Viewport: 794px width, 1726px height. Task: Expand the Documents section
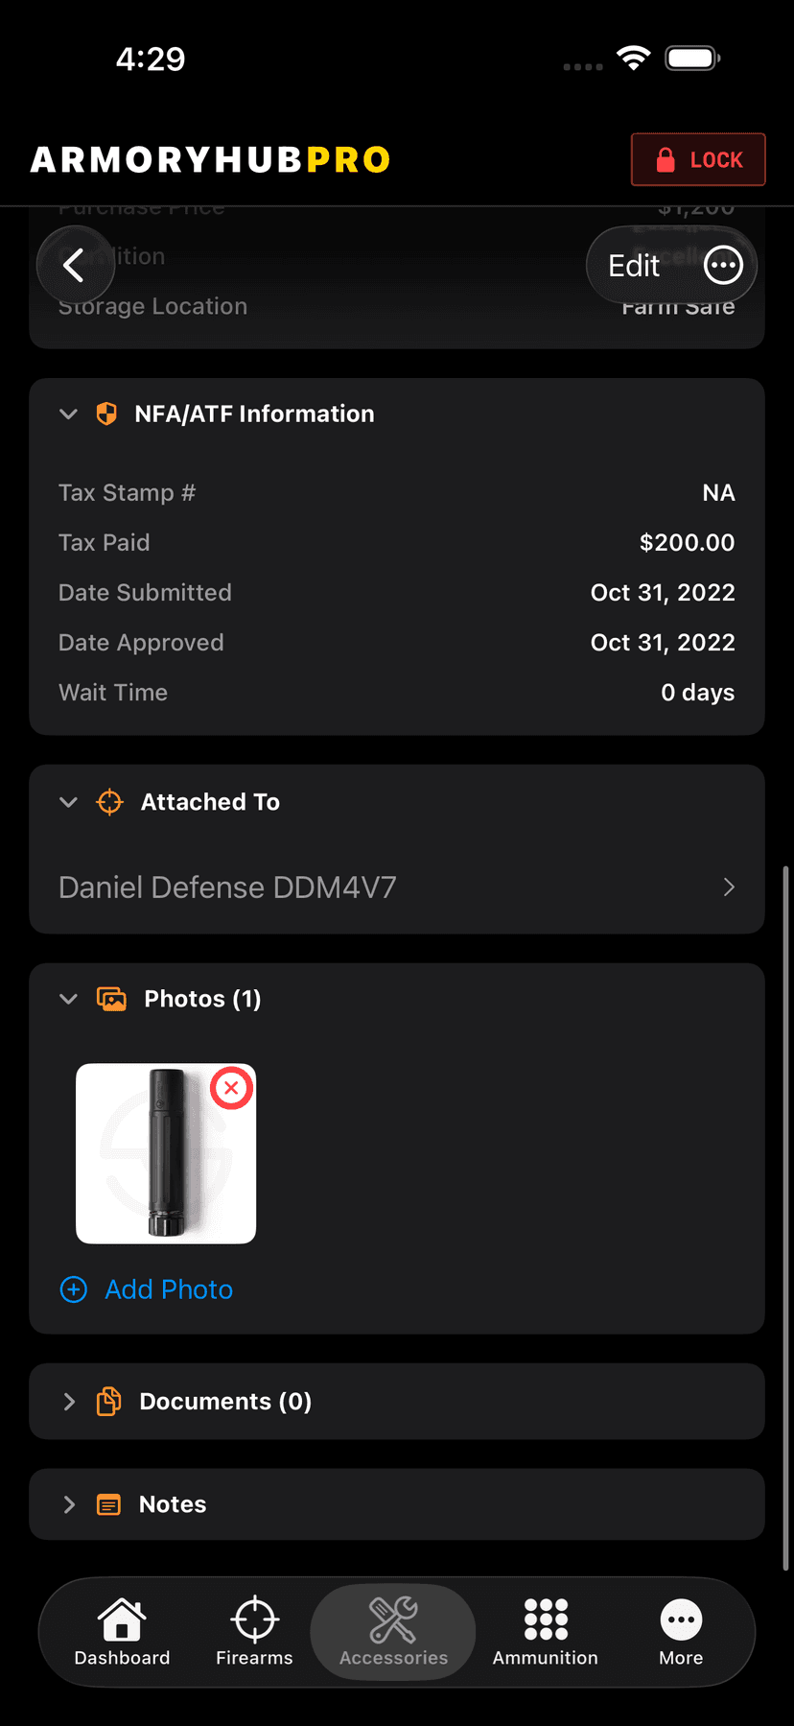pos(68,1402)
